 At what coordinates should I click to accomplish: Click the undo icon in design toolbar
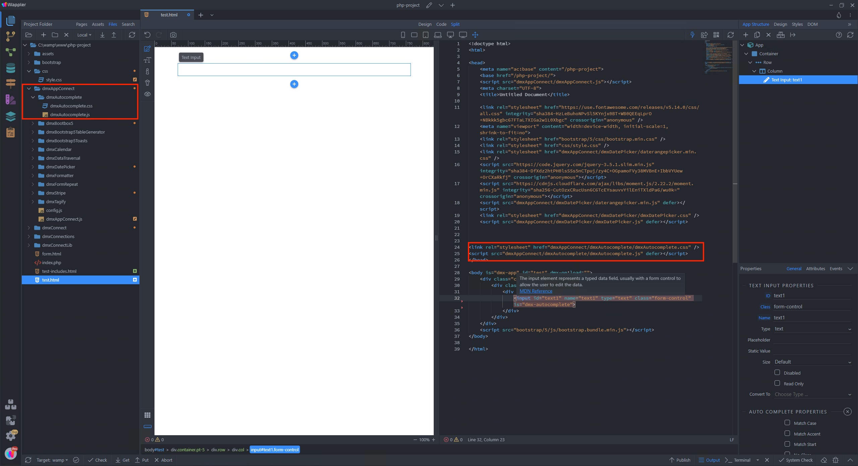tap(147, 35)
